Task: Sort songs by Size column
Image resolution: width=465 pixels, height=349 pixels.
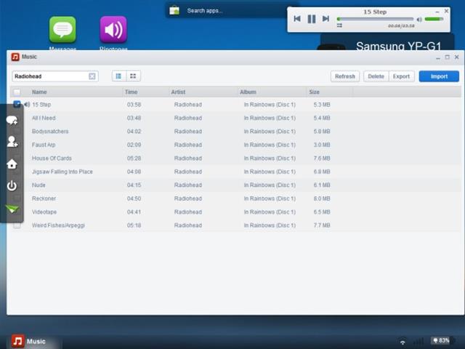Action: [x=314, y=92]
